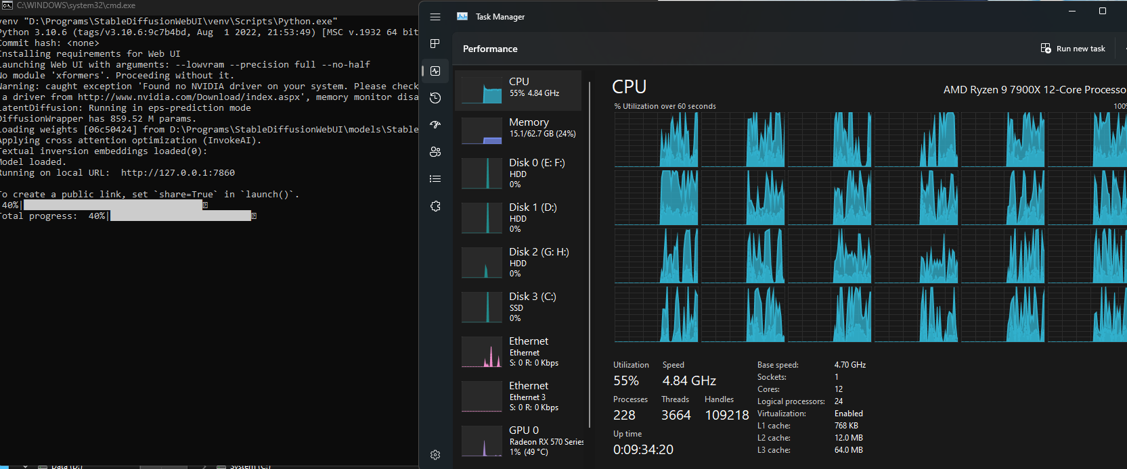Select the first Ethernet adapter entry

(x=518, y=352)
